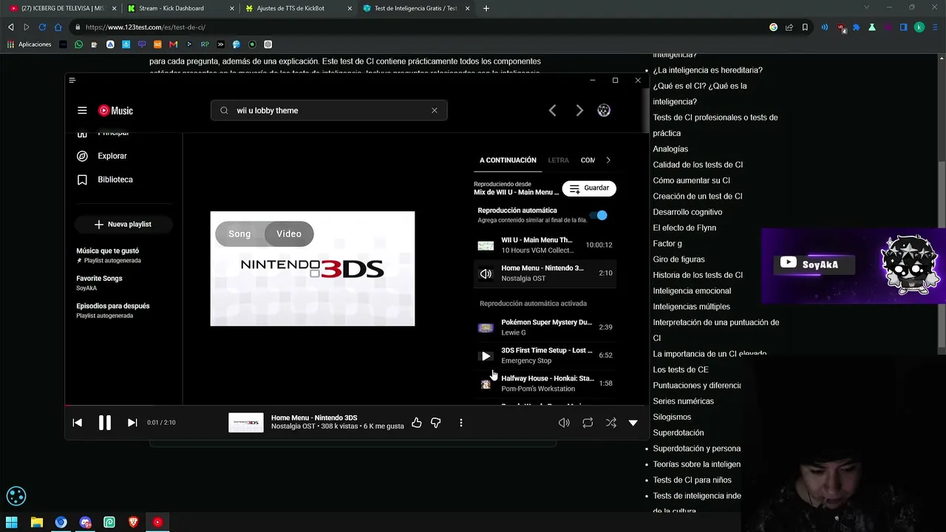Toggle Reproducción automática switch

(x=599, y=215)
